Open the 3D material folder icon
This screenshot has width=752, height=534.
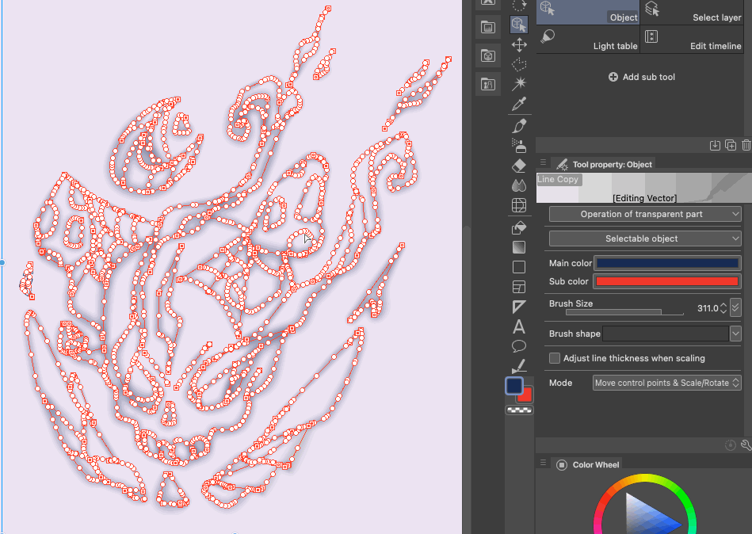(x=488, y=56)
